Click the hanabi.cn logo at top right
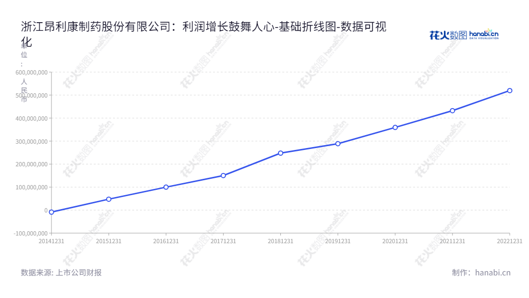 point(464,35)
